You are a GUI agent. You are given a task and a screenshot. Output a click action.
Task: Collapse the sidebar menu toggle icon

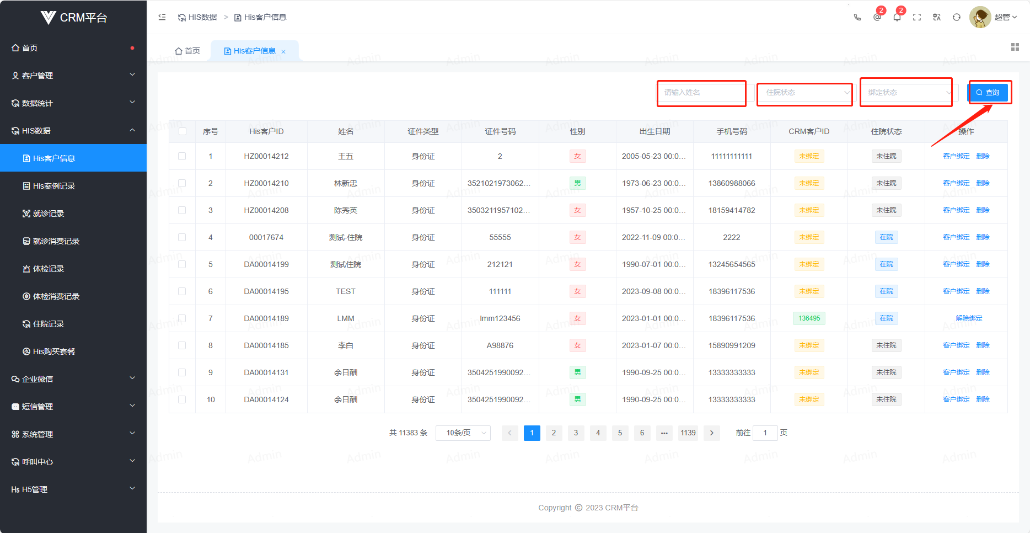[162, 17]
